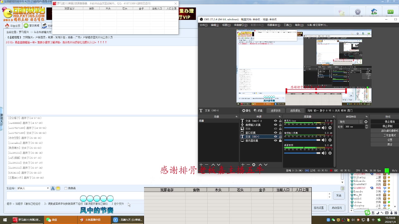
Task: Undock the 混音器 mixer panel
Action: (334, 117)
